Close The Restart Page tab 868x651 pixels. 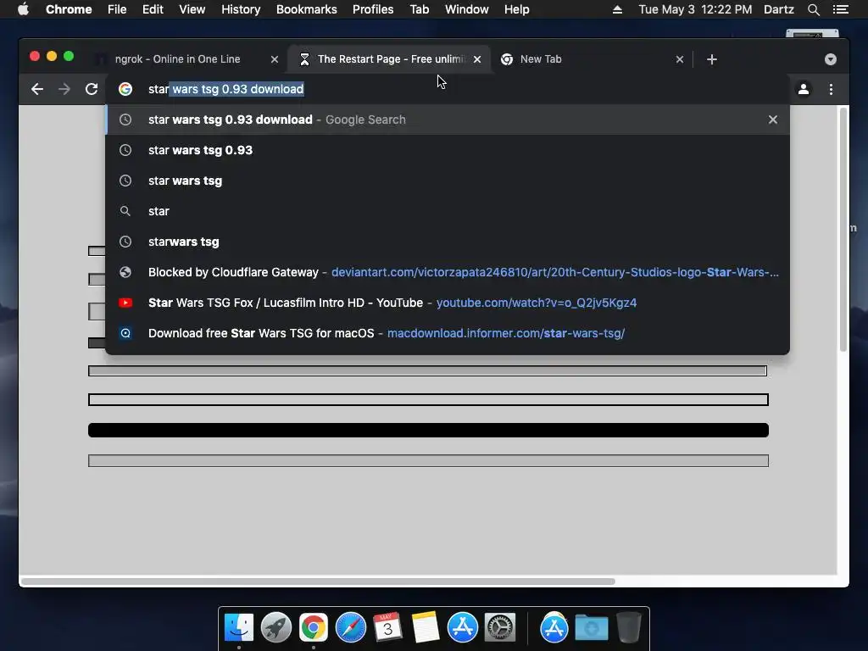point(477,59)
